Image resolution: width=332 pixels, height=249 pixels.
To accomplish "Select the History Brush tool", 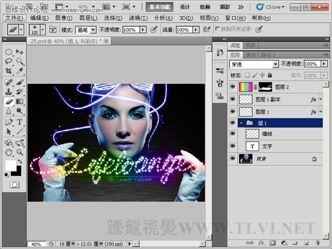I will pos(20,92).
